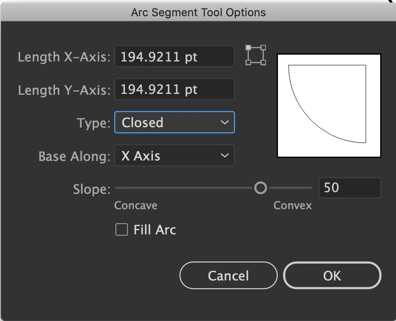Click the Slope slider handle
Viewport: 396px width, 321px height.
260,188
